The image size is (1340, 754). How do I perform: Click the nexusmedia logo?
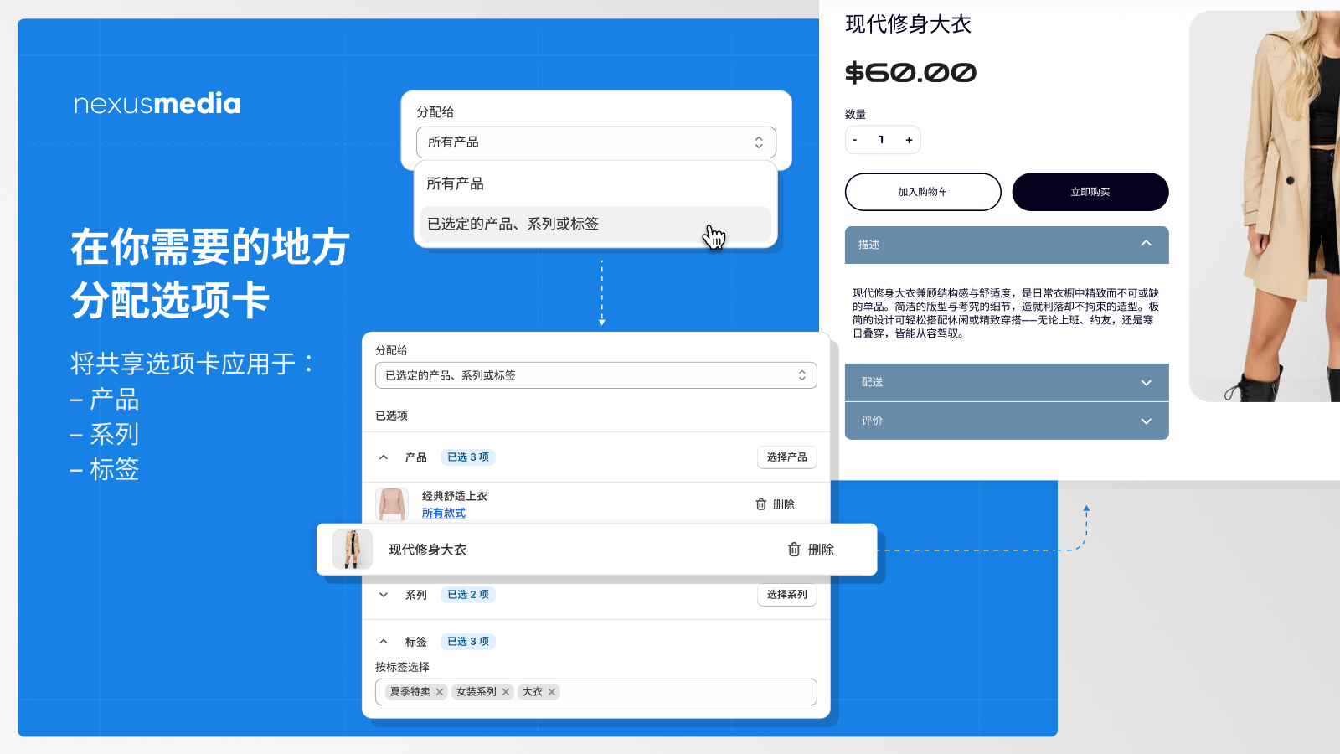point(157,104)
